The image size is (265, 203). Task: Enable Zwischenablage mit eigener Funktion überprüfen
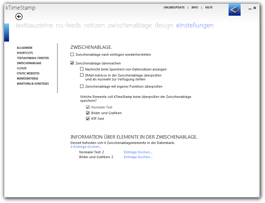click(x=82, y=86)
